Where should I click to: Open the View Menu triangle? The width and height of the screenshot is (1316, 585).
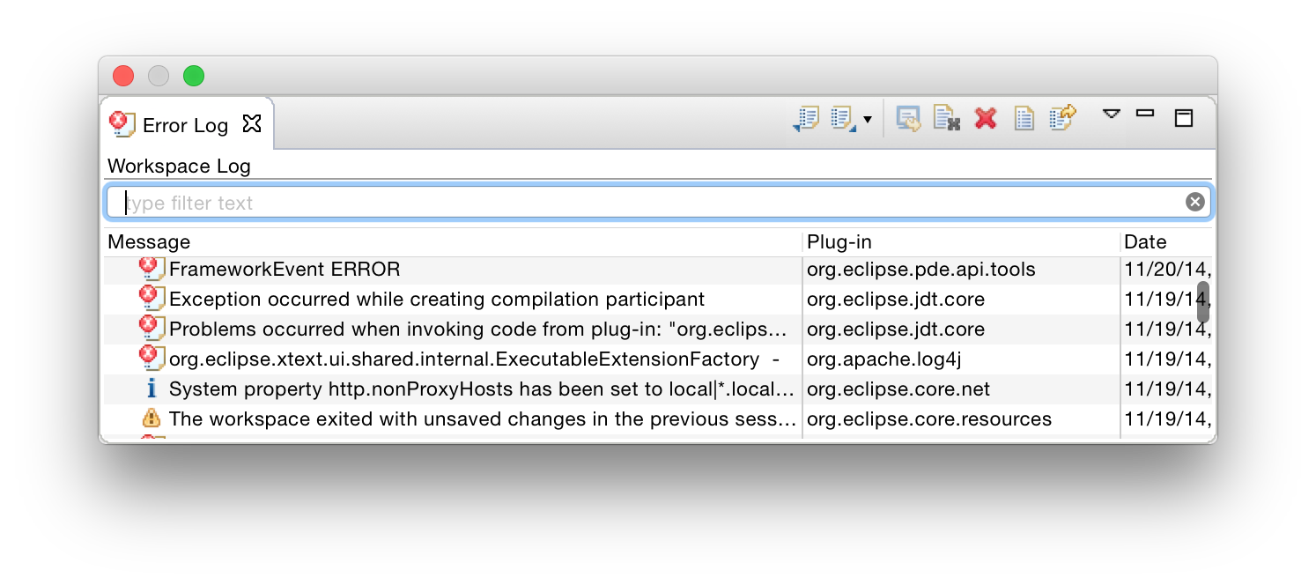point(1112,114)
